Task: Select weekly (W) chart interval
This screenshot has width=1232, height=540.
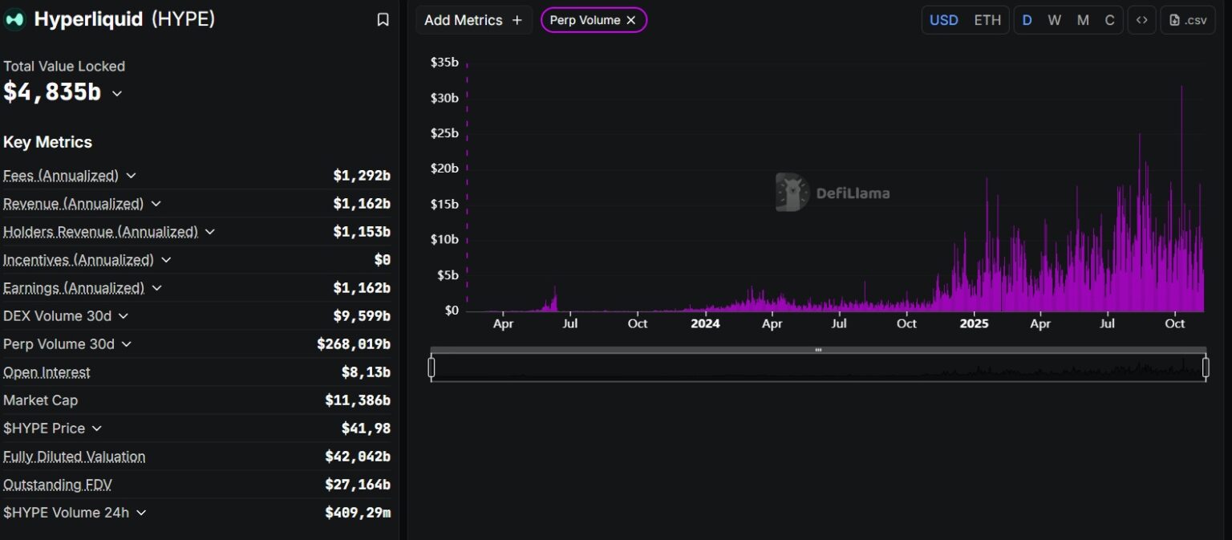Action: click(x=1054, y=20)
